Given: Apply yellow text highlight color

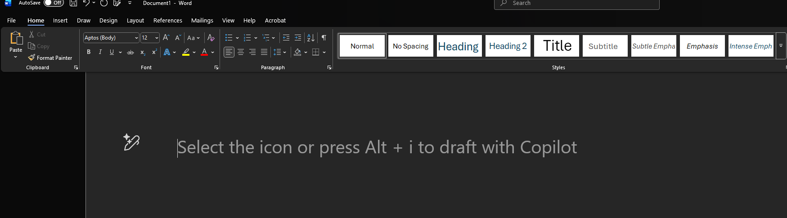Looking at the screenshot, I should [x=186, y=52].
